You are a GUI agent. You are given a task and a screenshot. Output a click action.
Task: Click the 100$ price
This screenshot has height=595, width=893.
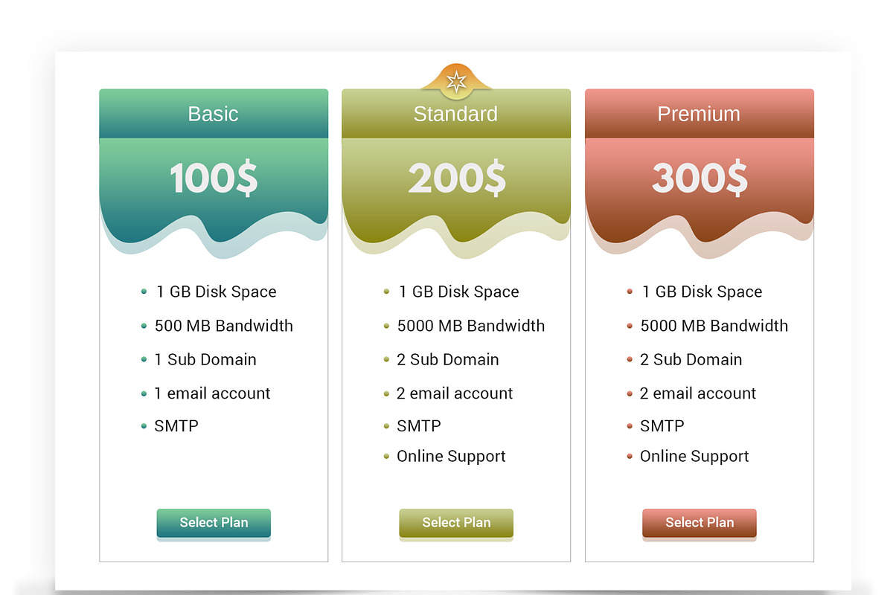tap(214, 178)
